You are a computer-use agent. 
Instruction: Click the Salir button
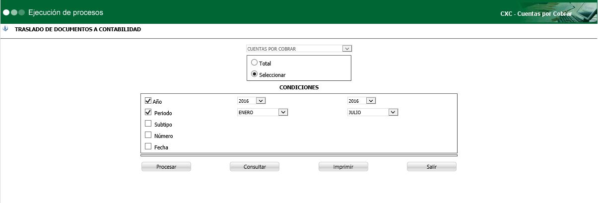pos(432,167)
